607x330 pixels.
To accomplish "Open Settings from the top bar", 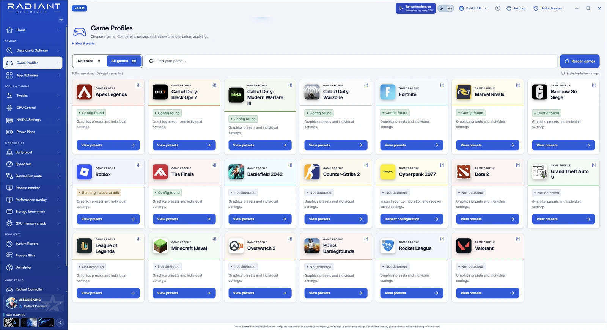I will 516,8.
